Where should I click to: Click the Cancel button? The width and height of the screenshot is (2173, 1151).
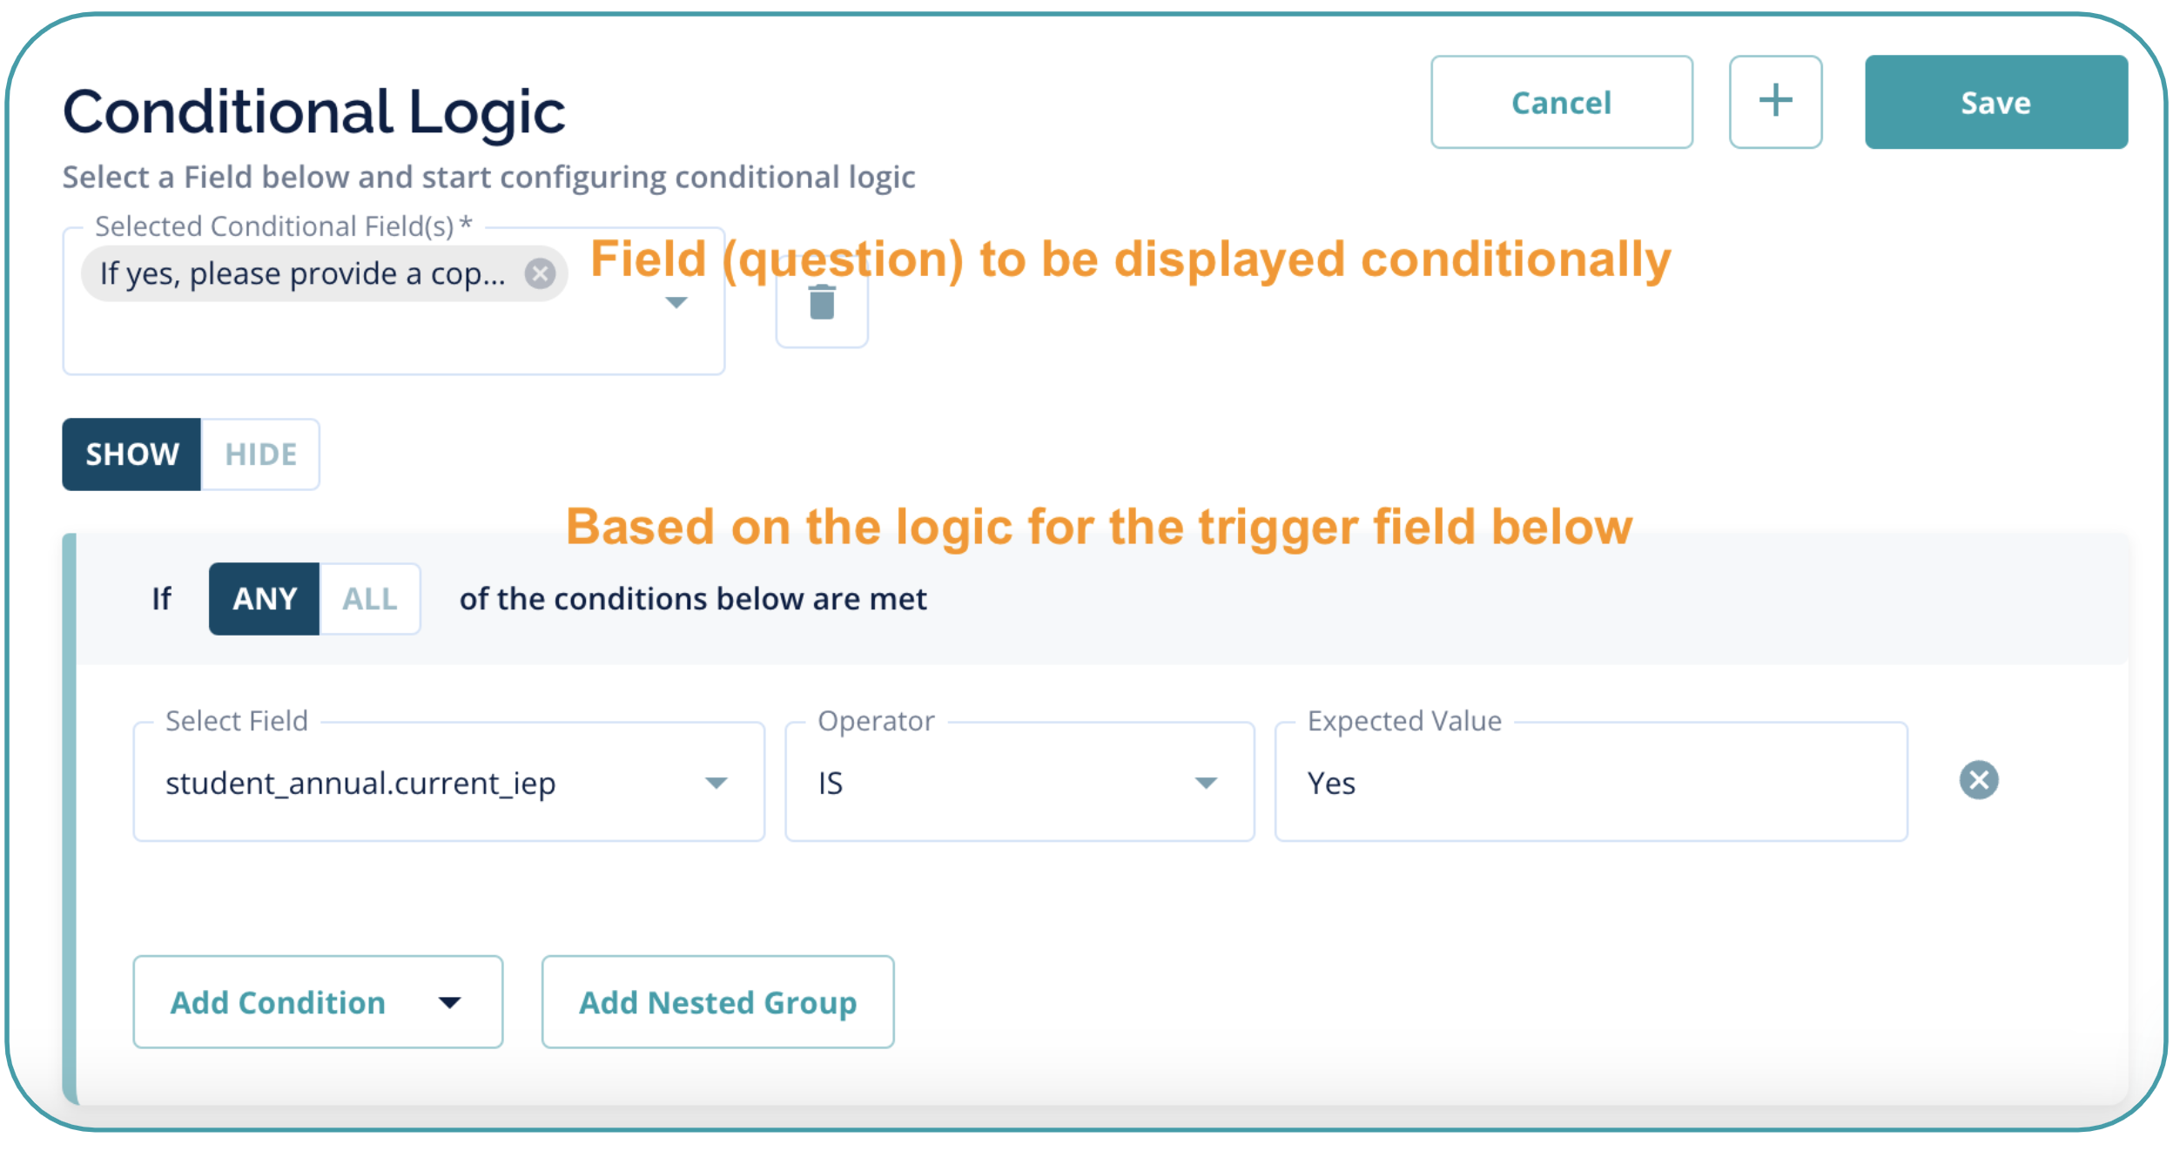(1561, 102)
